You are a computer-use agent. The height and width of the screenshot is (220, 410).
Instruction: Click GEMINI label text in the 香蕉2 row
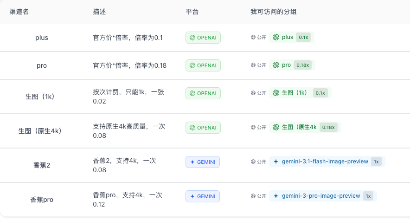point(206,162)
